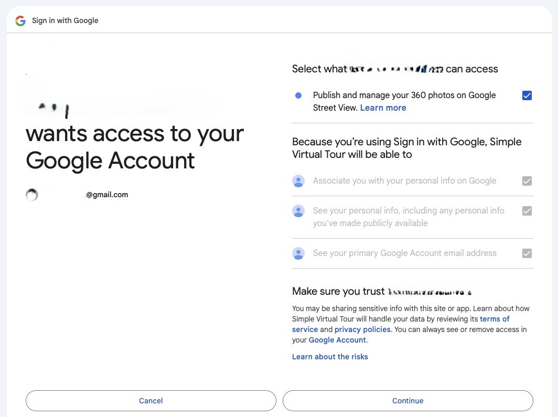The image size is (558, 417).
Task: Click the See primary email address checkbox
Action: point(527,253)
